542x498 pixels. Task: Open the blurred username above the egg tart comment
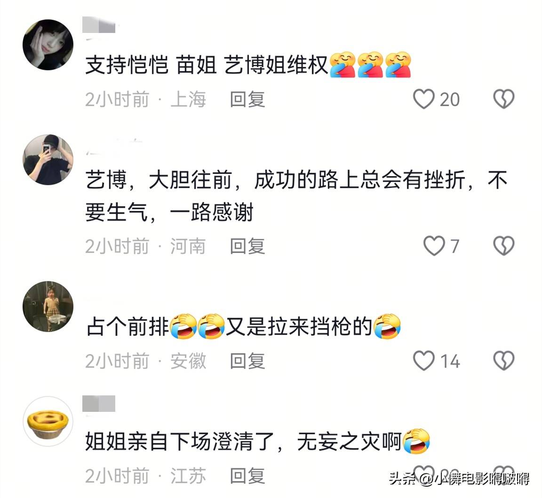coord(99,403)
